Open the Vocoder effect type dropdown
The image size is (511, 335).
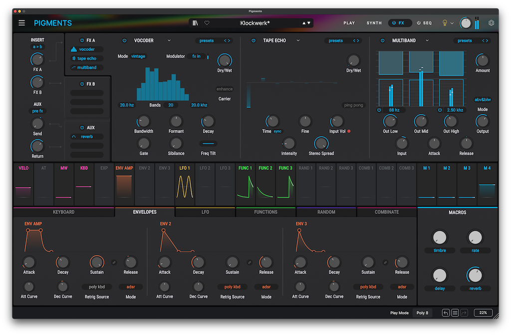(x=169, y=41)
